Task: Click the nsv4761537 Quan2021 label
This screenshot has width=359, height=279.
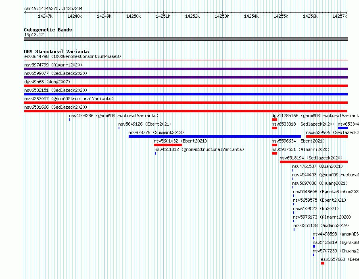Action: pos(317,166)
